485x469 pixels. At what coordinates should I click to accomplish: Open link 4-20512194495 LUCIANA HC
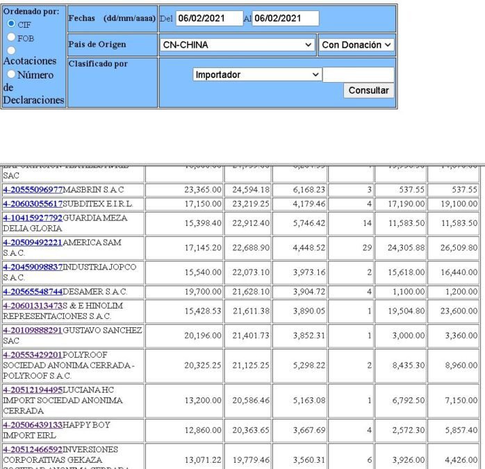pos(33,390)
